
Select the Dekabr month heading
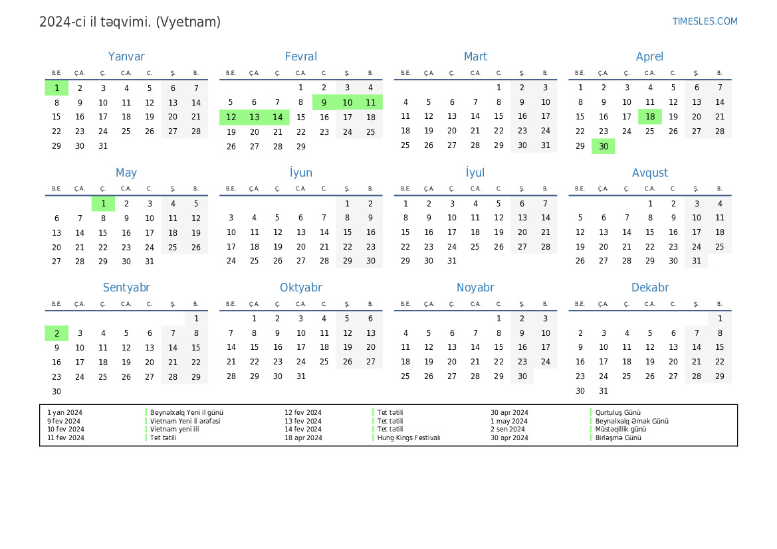[649, 287]
